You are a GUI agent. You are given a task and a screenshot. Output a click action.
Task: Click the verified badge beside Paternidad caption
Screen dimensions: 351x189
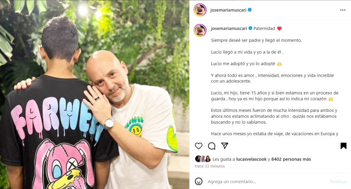click(x=251, y=28)
